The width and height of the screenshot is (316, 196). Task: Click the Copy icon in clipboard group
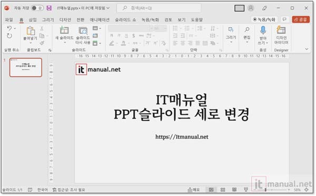tap(42, 36)
